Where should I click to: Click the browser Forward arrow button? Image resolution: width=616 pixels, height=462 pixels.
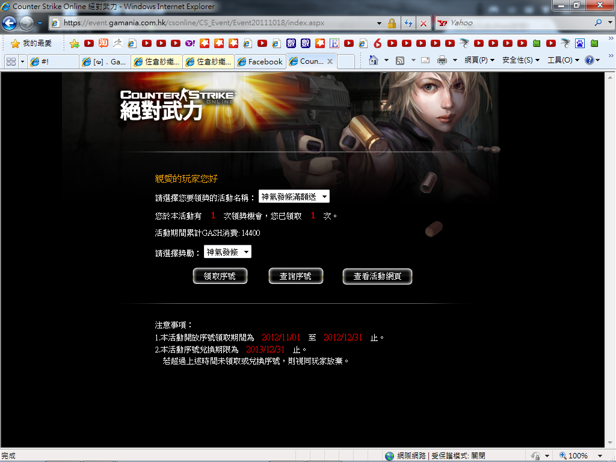pos(26,23)
